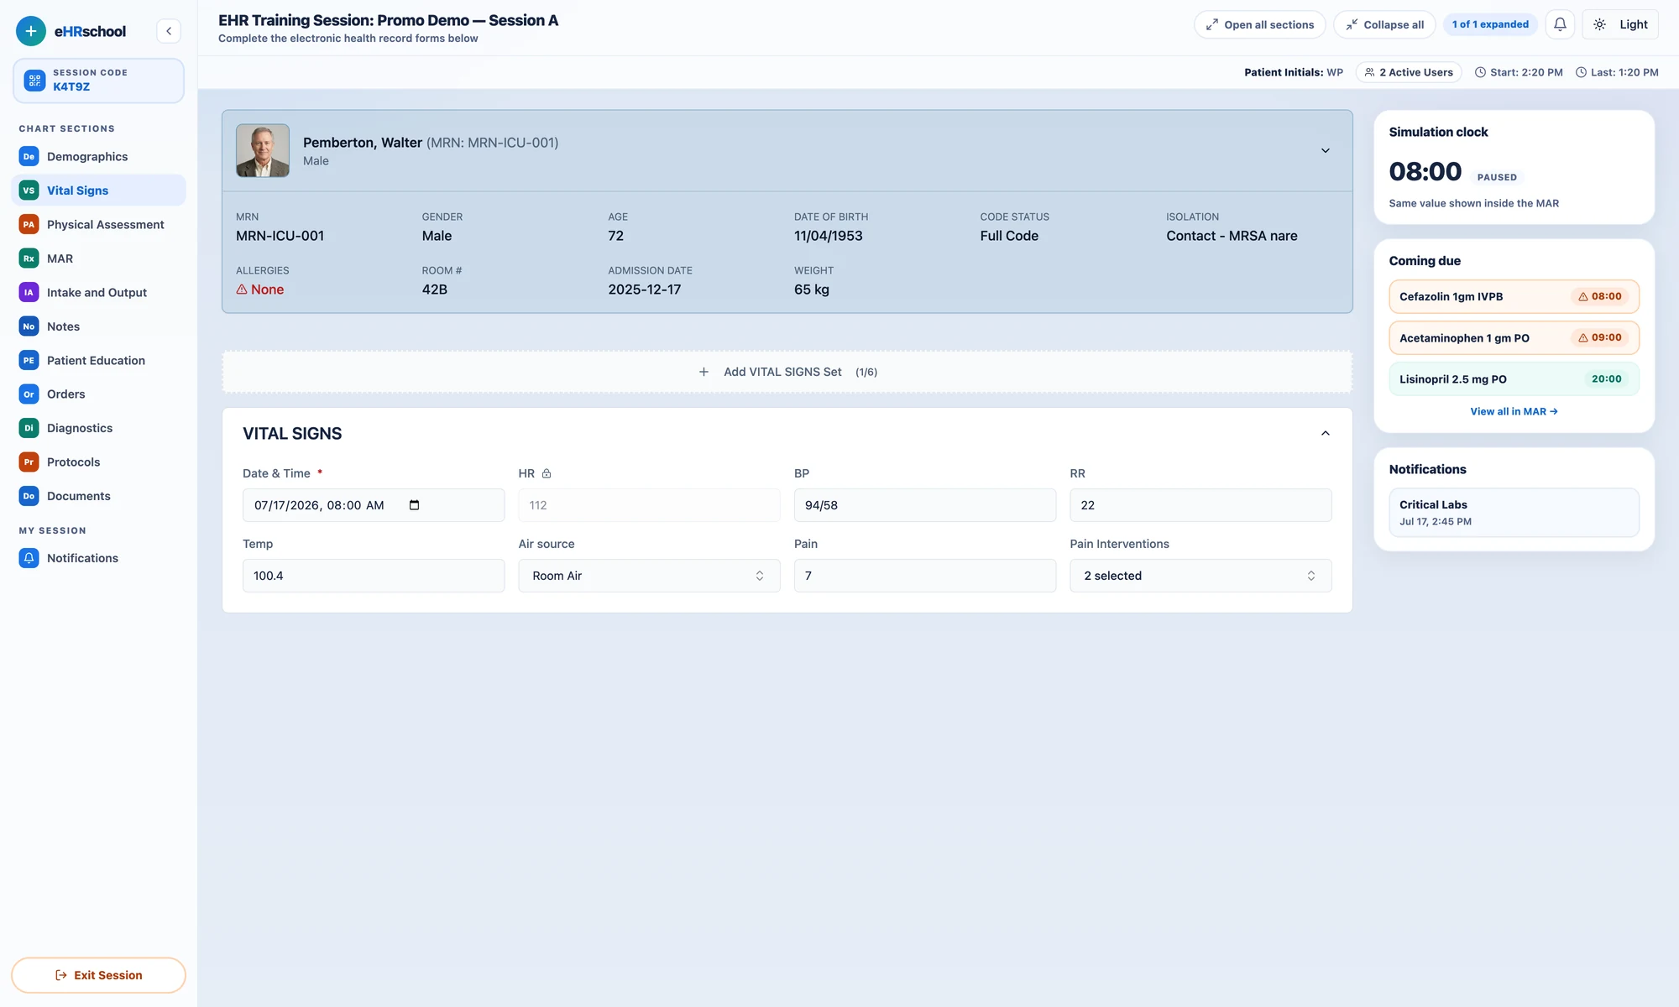Open Orders via its Or icon
The image size is (1679, 1007).
29,394
